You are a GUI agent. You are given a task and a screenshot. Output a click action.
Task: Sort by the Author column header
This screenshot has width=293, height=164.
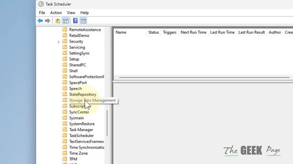tap(275, 32)
